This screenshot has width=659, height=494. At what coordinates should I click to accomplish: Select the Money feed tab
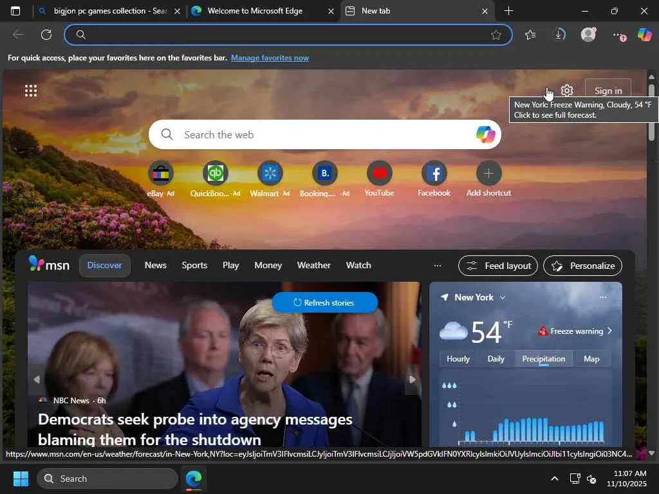click(x=268, y=266)
